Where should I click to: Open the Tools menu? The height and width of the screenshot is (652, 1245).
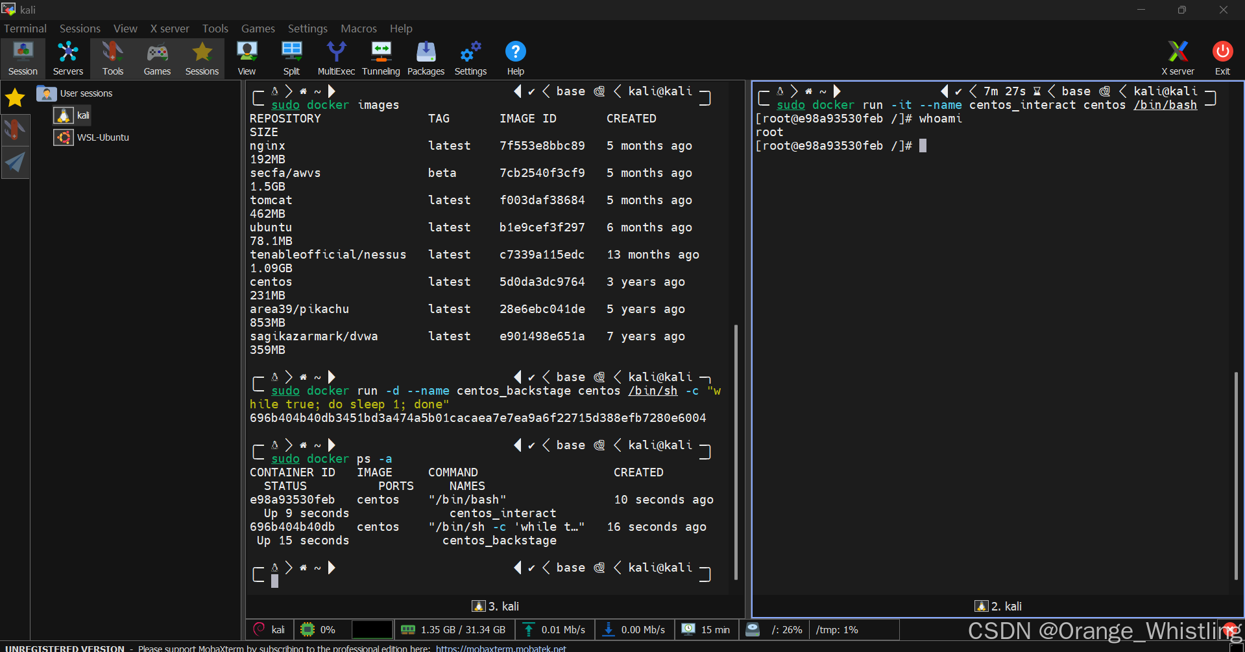(215, 29)
